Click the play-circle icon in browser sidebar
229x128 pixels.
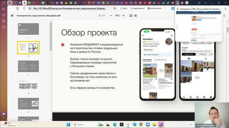pos(4,15)
